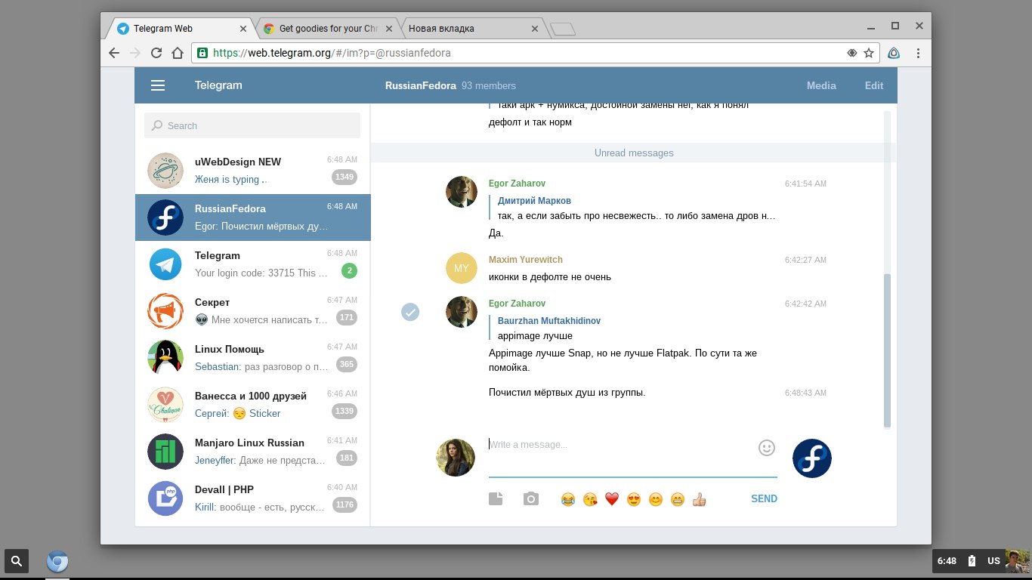1032x580 pixels.
Task: Insert the thumbs up emoji
Action: pyautogui.click(x=699, y=499)
